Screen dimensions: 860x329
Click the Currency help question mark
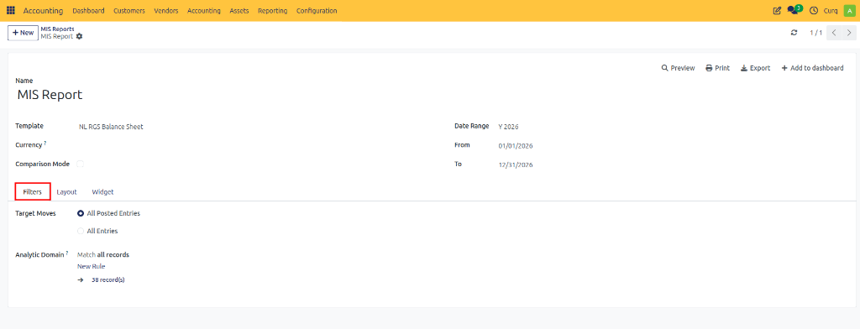click(x=45, y=144)
